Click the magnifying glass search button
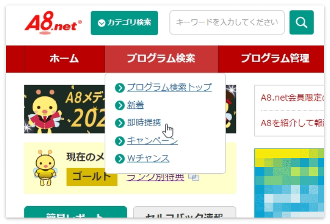The height and width of the screenshot is (224, 330). [x=301, y=22]
